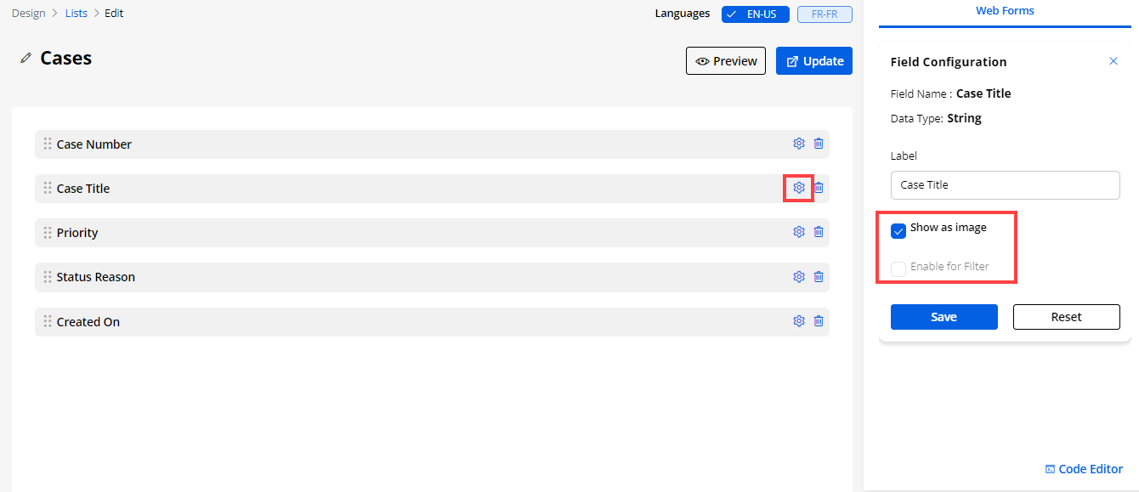Click pencil icon next to Cases title
Image resolution: width=1139 pixels, height=492 pixels.
pos(25,59)
